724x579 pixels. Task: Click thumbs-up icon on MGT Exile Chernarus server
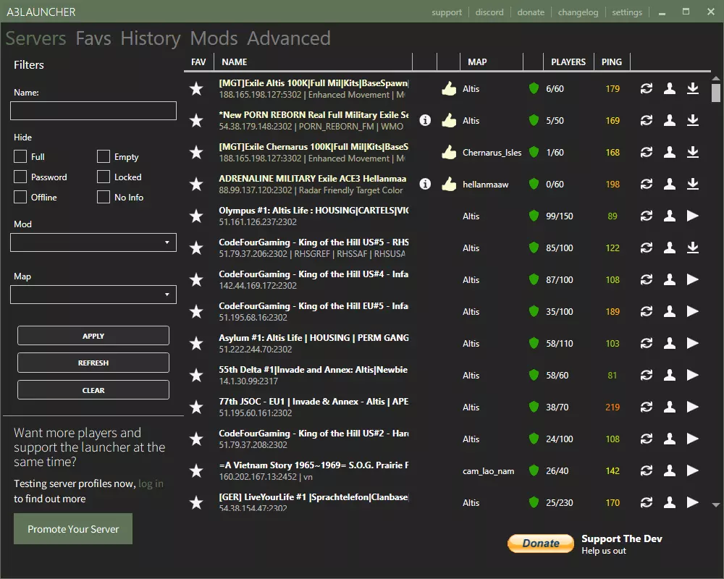(x=449, y=152)
